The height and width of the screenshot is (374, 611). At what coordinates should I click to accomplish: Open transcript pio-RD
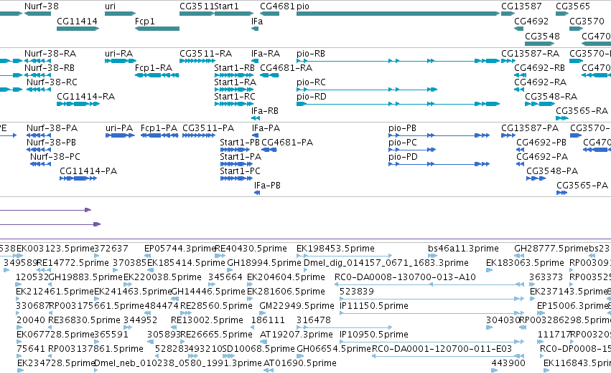point(312,97)
